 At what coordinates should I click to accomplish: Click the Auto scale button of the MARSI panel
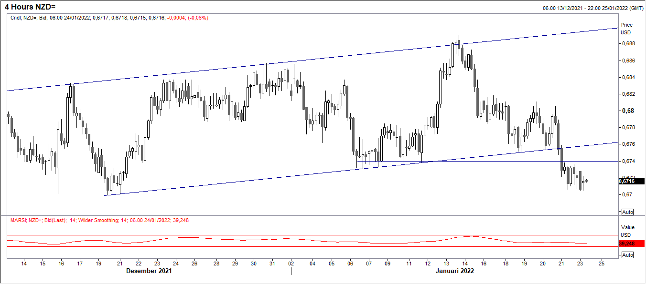627,255
